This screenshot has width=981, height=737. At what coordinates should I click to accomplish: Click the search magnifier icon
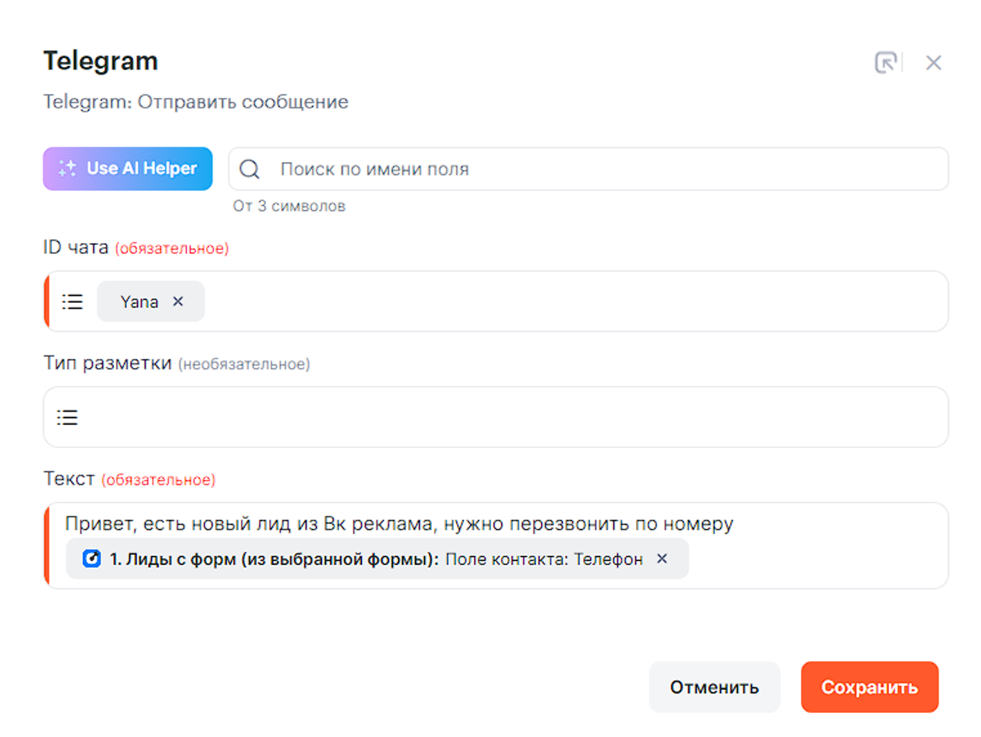(249, 169)
